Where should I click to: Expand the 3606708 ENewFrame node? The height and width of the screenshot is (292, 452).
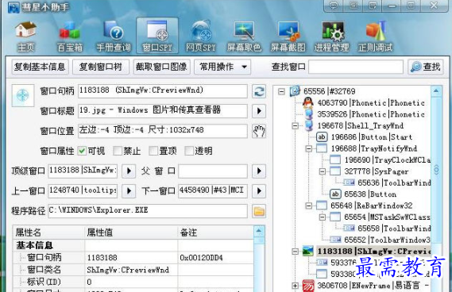(x=295, y=286)
